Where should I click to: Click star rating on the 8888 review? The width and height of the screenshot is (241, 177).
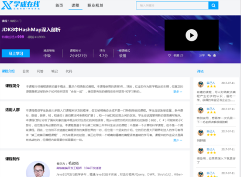click(211, 135)
